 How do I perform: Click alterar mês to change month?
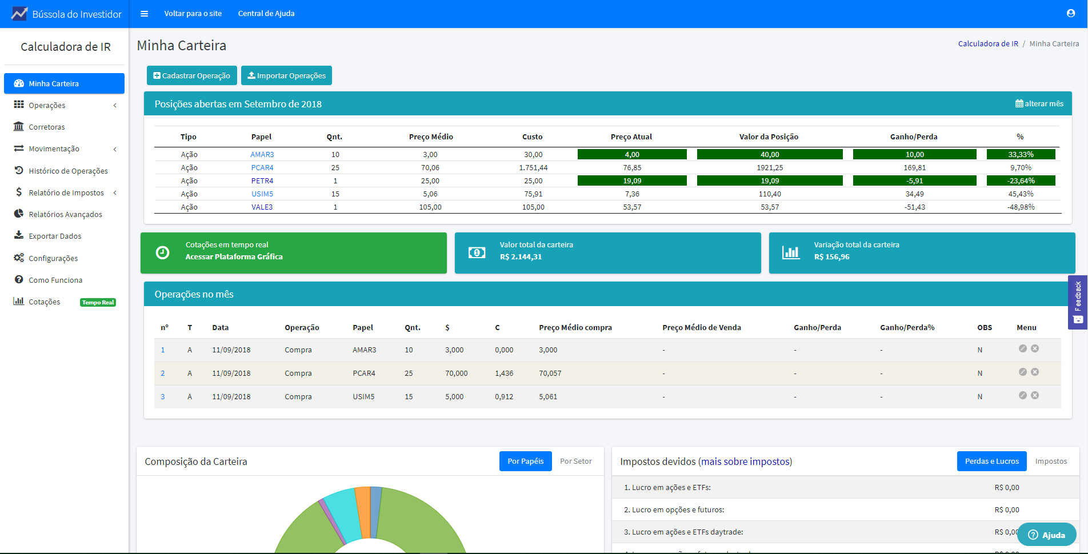coord(1039,103)
